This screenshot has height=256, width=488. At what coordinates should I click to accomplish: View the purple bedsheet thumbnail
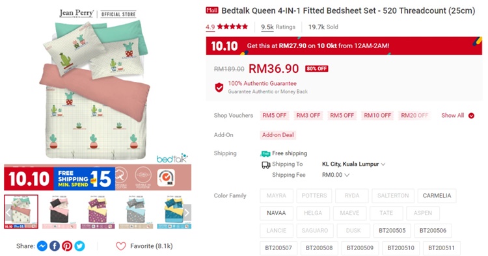[x=98, y=212]
